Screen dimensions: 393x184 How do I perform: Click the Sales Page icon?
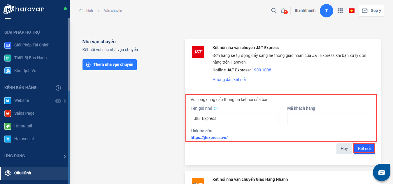(x=8, y=113)
